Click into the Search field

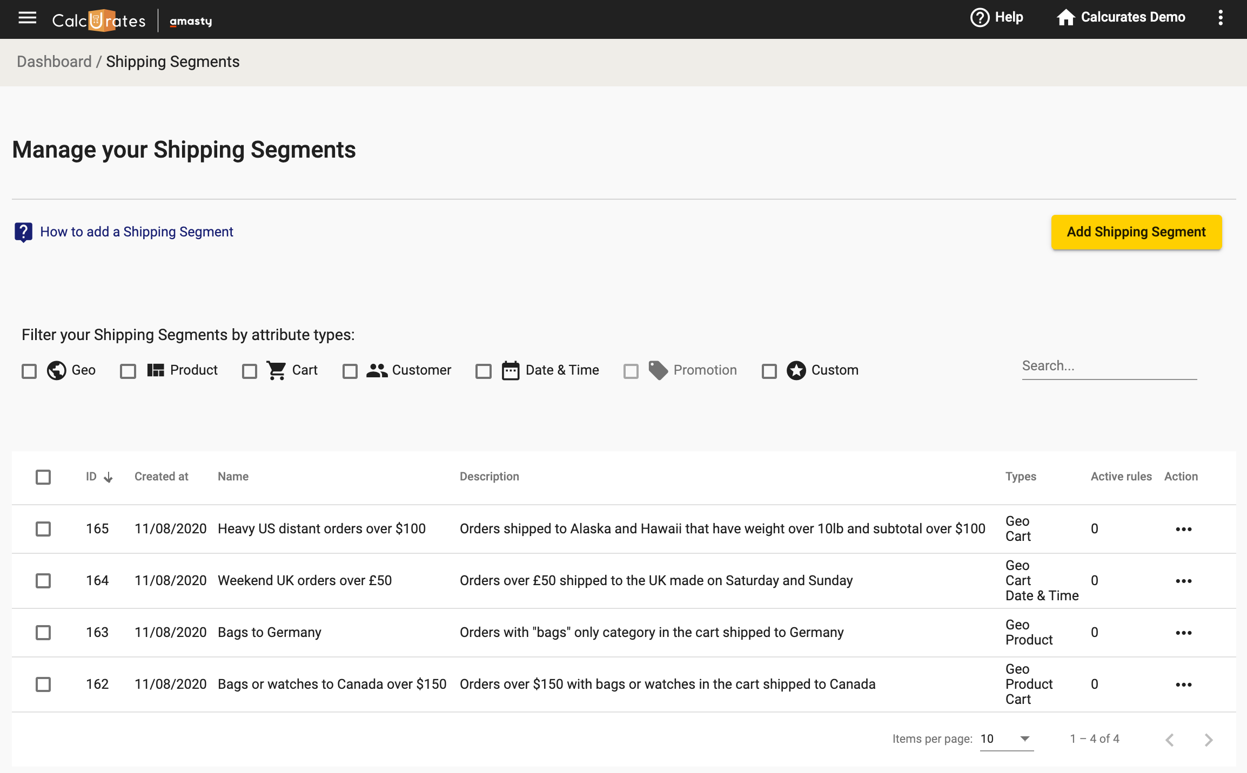[x=1109, y=366]
